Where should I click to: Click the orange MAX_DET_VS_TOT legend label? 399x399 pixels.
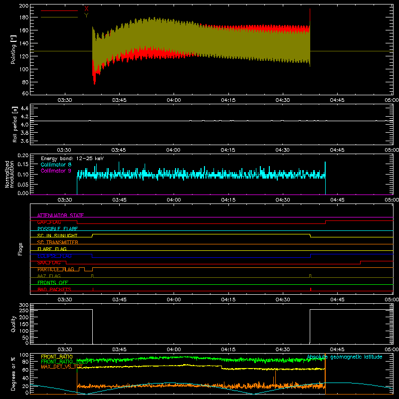(62, 367)
